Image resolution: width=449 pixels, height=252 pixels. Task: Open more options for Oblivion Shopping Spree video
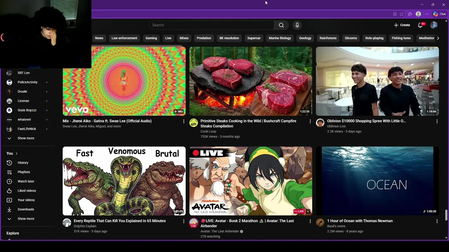[437, 121]
